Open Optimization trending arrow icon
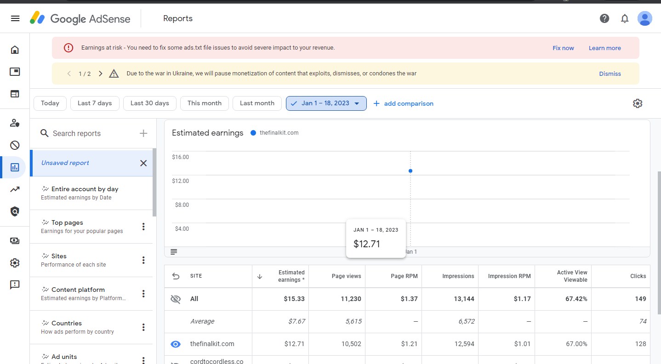Image resolution: width=661 pixels, height=364 pixels. (x=15, y=189)
